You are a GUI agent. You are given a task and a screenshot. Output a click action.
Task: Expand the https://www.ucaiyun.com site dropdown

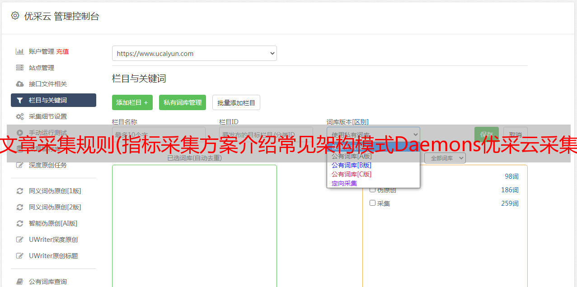[194, 53]
